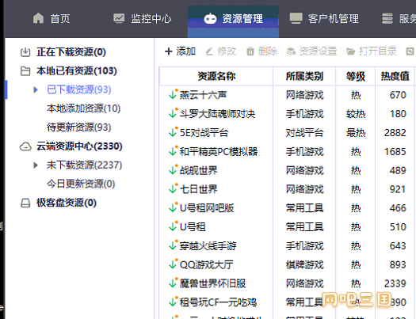Screen dimensions: 416x319
Task: Select the 和平精英PC模拟器 resource name
Action: 219,151
